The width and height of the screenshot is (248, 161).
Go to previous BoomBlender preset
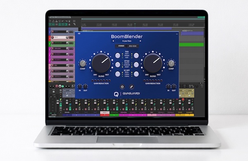(x=113, y=41)
